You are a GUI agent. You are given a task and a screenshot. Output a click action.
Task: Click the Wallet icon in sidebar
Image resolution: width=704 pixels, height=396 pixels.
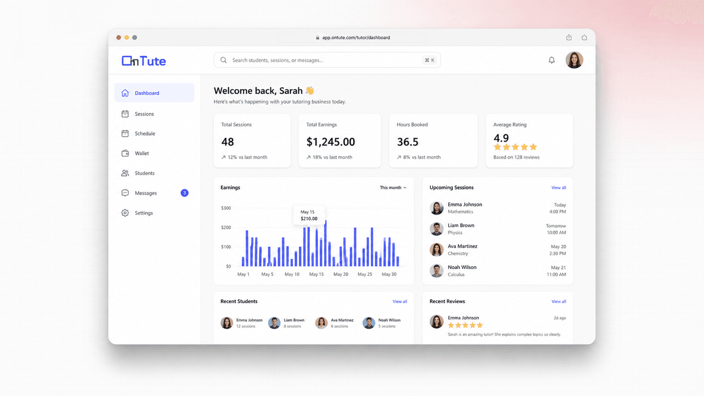pyautogui.click(x=125, y=153)
